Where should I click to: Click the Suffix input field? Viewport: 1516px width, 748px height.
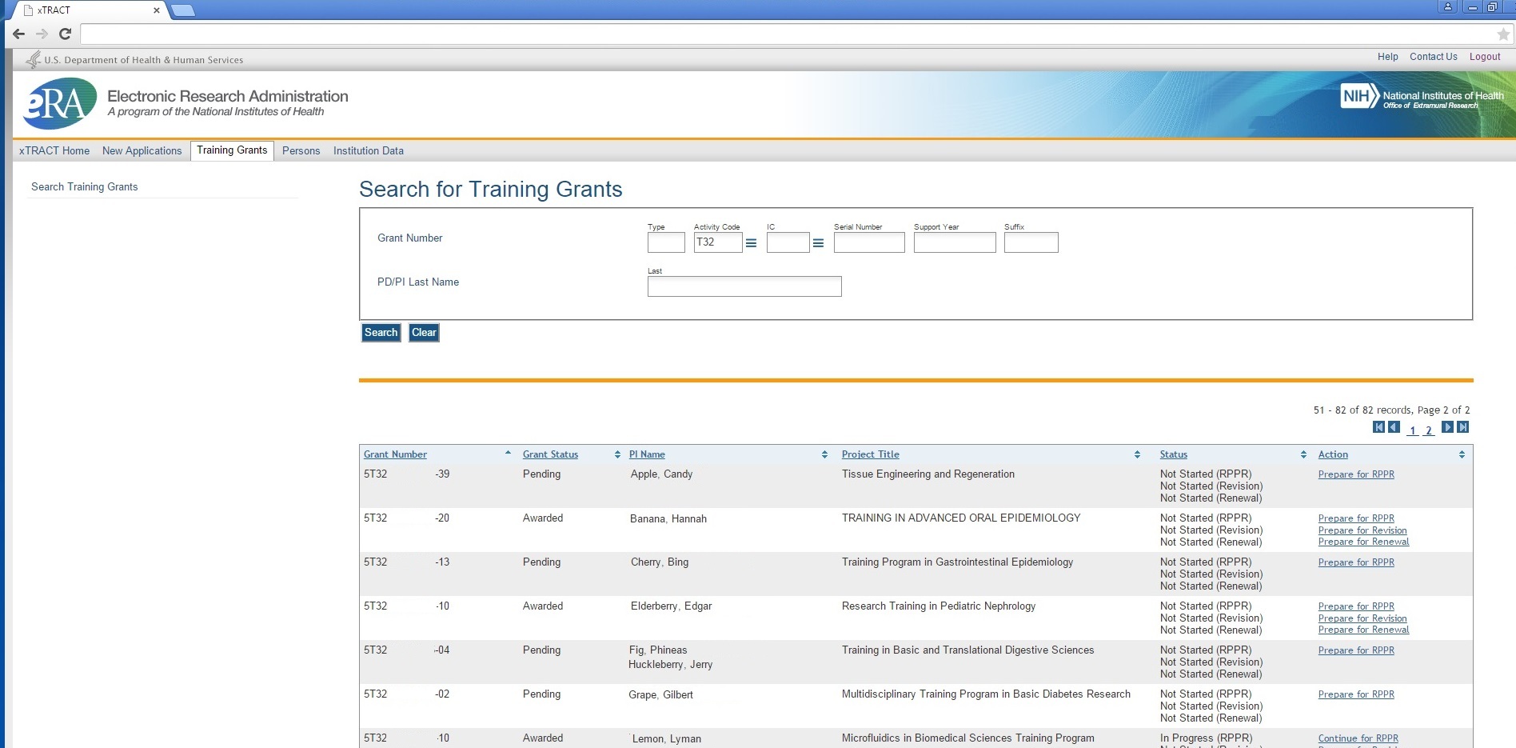tap(1031, 242)
